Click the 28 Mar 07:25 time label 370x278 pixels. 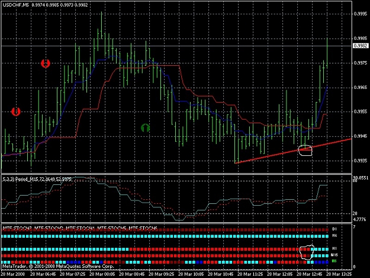(73, 274)
